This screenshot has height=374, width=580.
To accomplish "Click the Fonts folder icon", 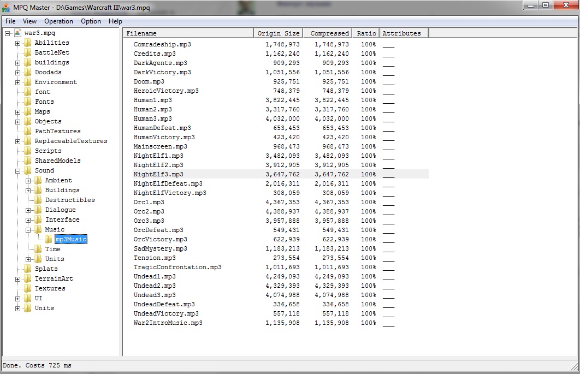I will coord(28,102).
